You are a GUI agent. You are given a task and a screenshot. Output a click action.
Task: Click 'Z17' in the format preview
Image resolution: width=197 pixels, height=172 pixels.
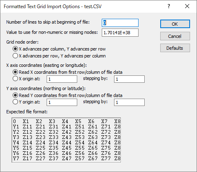(x=27, y=159)
